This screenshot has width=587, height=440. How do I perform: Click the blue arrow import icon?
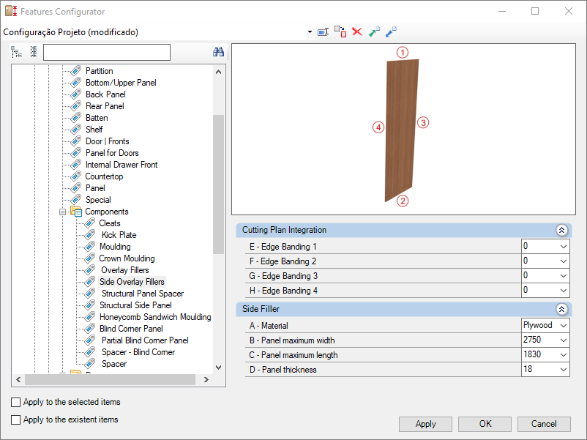click(x=391, y=31)
